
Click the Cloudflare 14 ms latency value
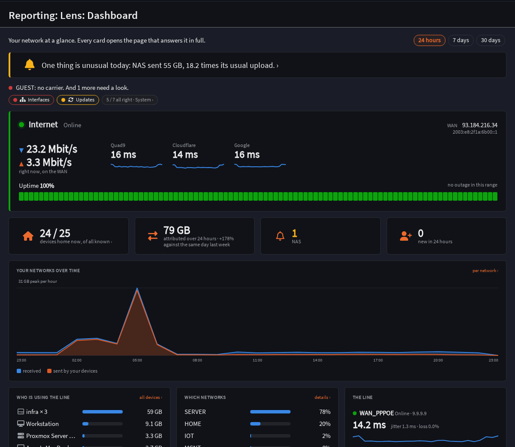click(x=185, y=155)
